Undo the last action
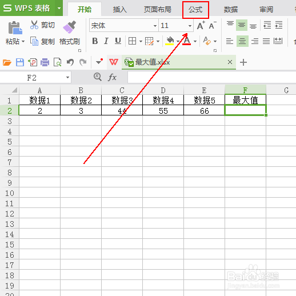Image resolution: width=296 pixels, height=296 pixels. click(x=70, y=62)
